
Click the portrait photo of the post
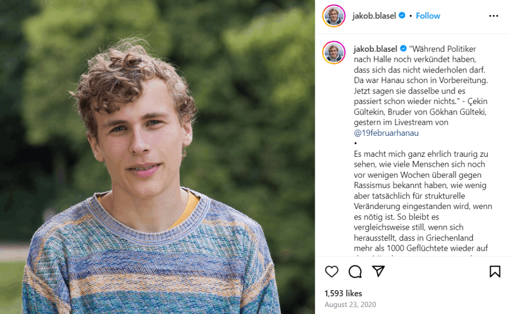point(157,157)
